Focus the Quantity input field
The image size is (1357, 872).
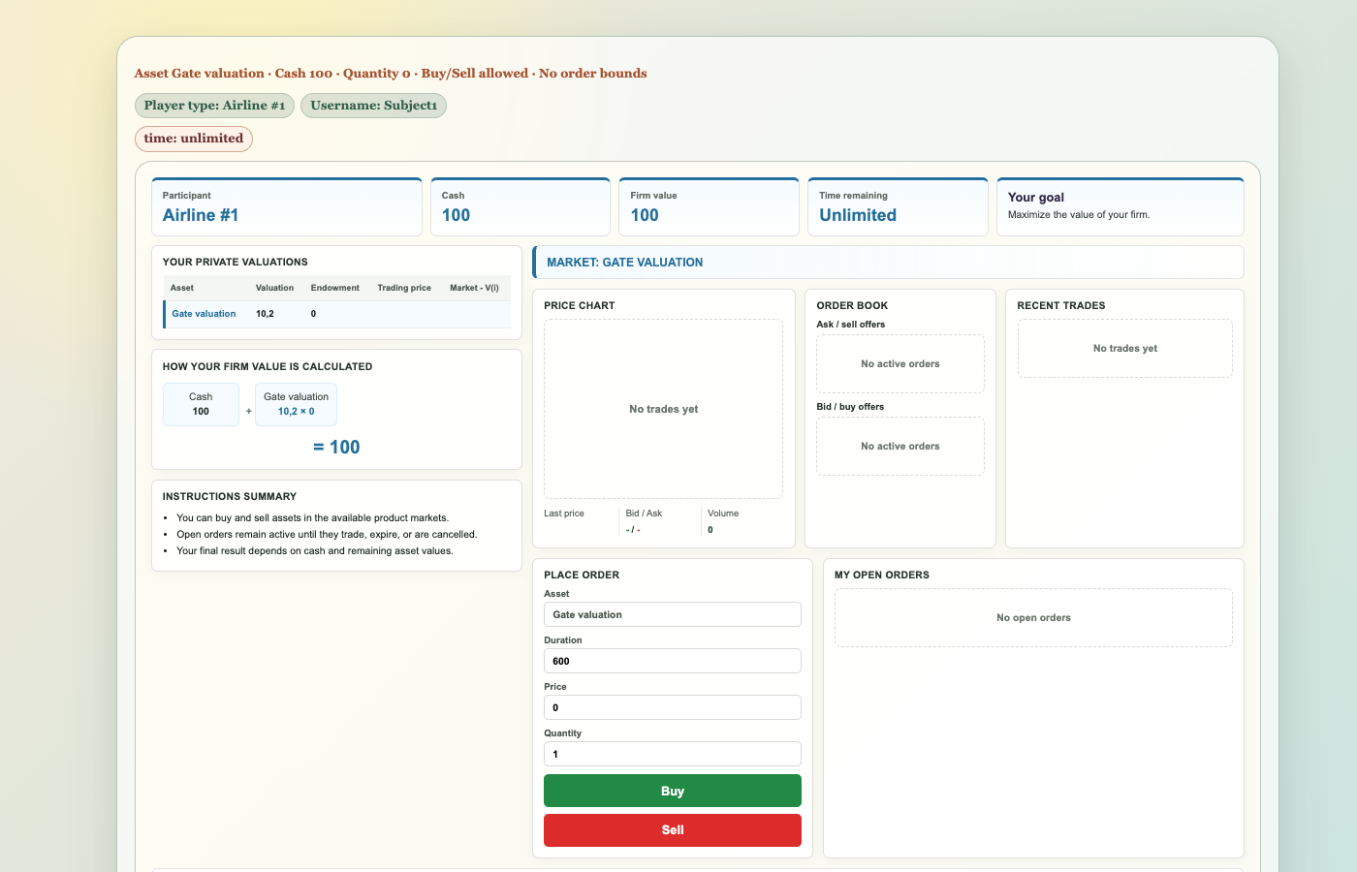coord(673,754)
